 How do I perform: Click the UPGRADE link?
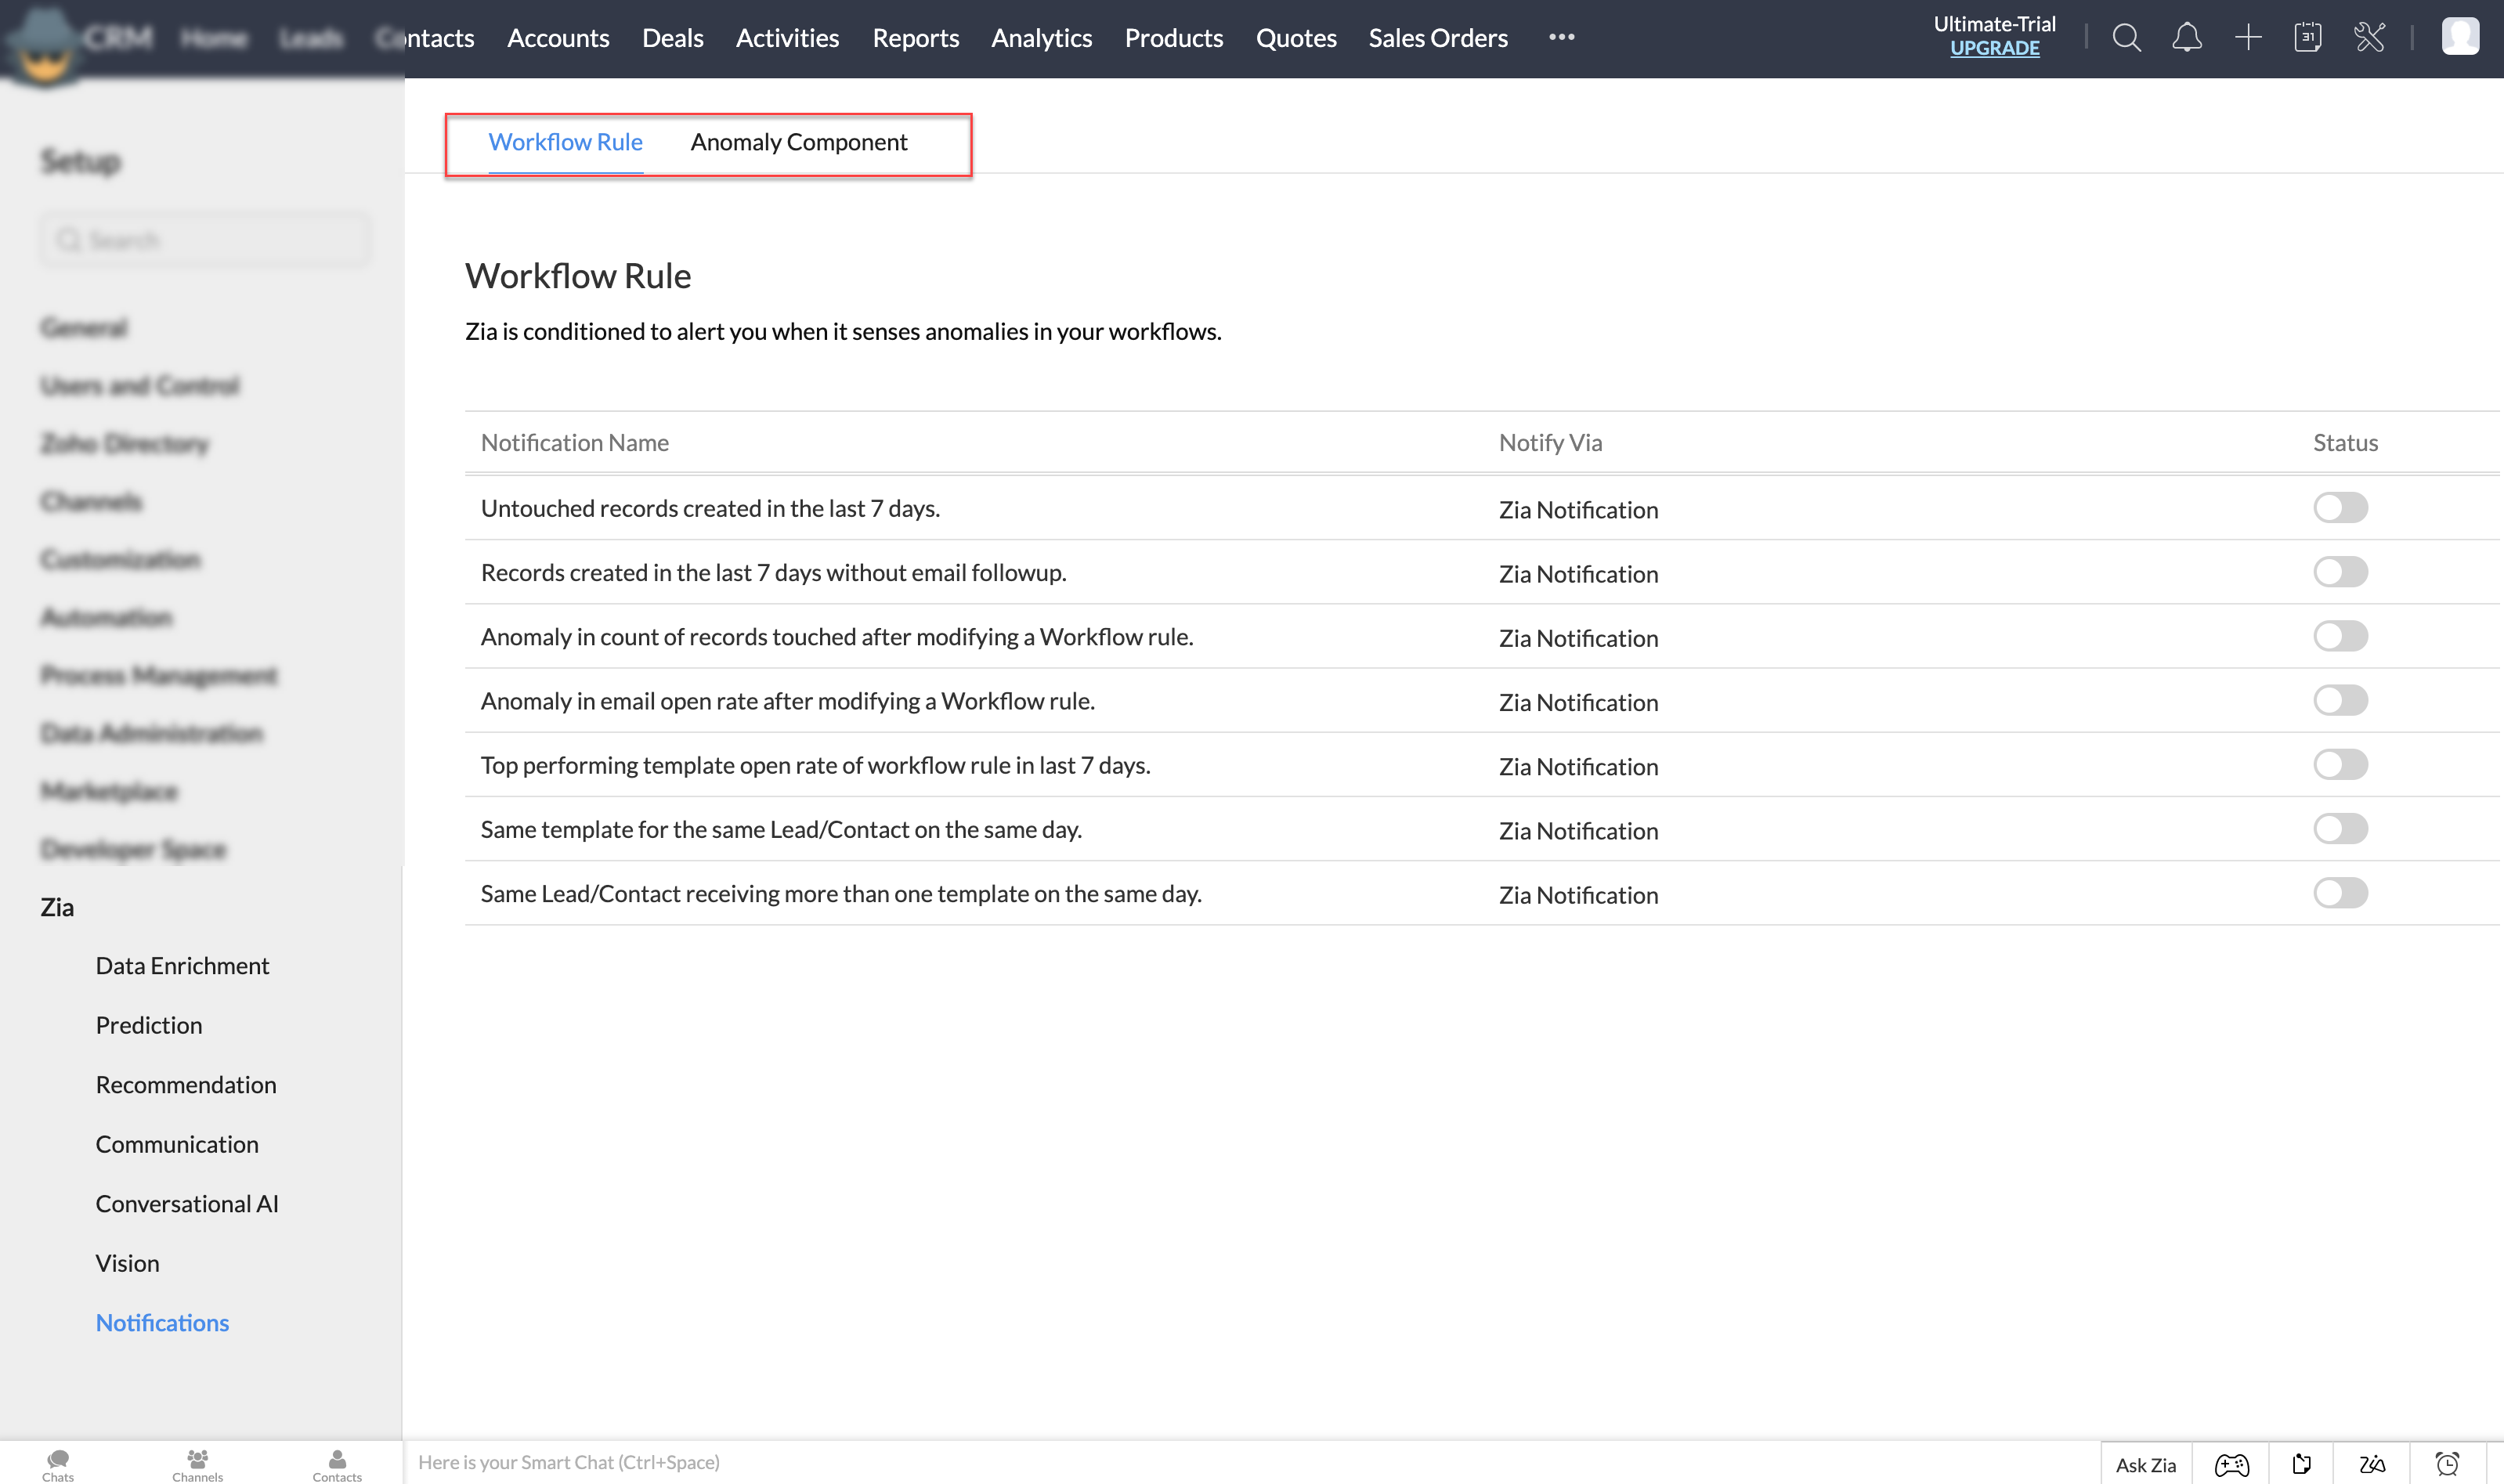pyautogui.click(x=1994, y=48)
